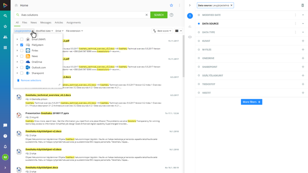The width and height of the screenshot is (308, 173).
Task: Expand FileSystem tree node
Action: (17, 45)
